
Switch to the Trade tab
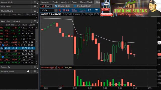55,2
